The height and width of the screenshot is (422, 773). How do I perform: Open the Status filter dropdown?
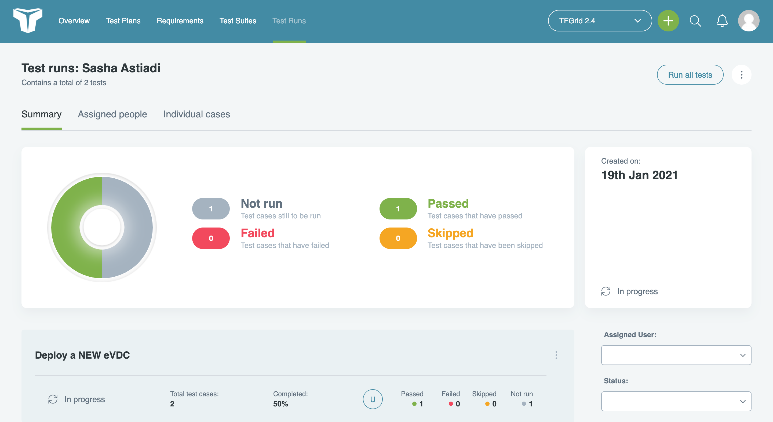click(676, 401)
